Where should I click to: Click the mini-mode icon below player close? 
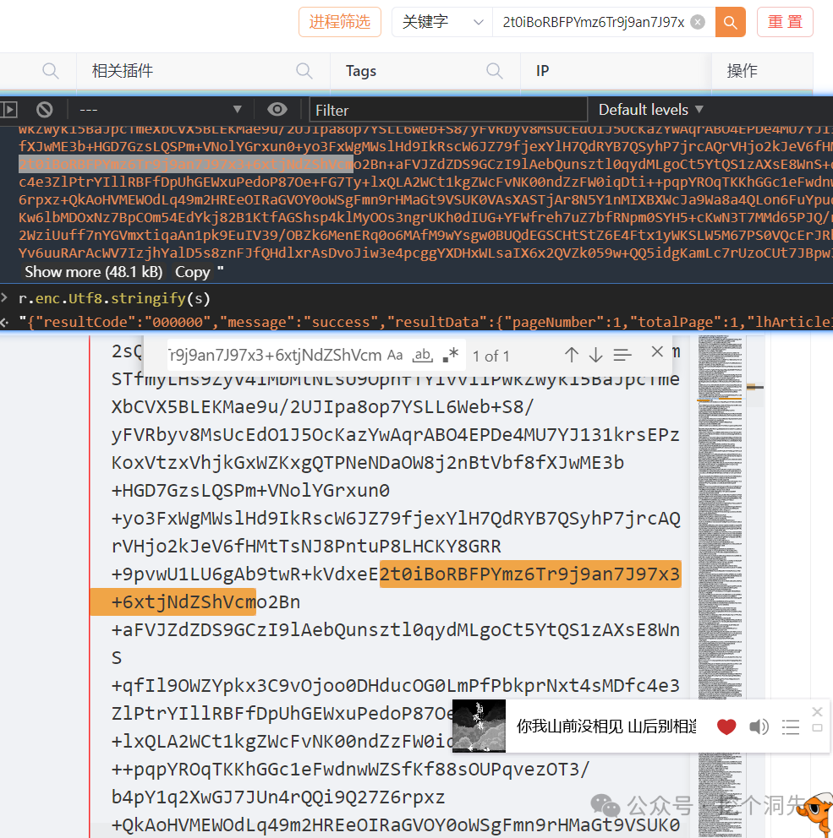click(x=817, y=728)
